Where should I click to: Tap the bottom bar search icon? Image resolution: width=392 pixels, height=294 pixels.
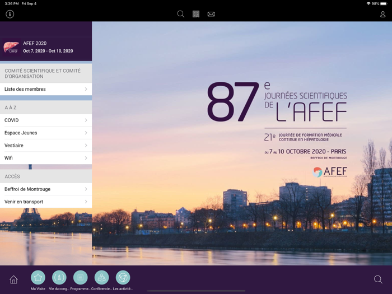click(378, 279)
